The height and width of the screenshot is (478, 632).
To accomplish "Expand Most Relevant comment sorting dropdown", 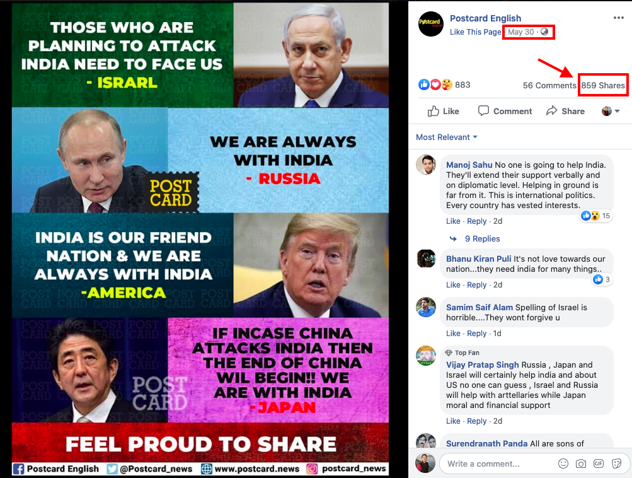I will pos(447,137).
